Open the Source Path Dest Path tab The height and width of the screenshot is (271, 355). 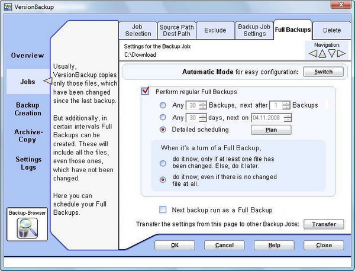[x=176, y=30]
